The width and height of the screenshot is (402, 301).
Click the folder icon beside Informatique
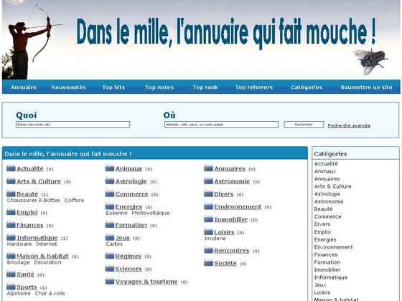pos(11,237)
